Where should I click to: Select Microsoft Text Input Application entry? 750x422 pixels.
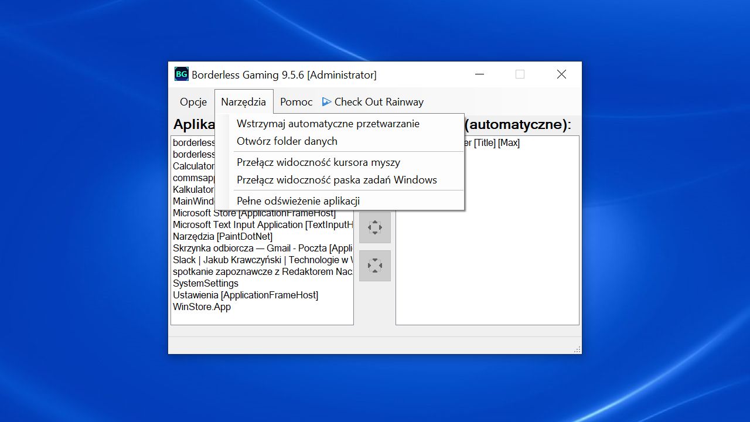point(262,224)
